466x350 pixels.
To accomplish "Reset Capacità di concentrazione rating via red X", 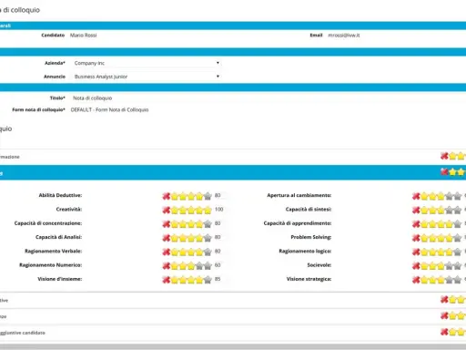I will pos(167,224).
